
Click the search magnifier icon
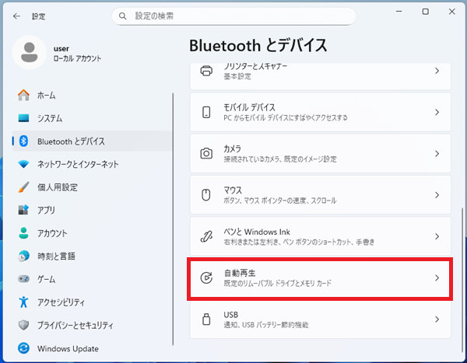coord(122,16)
